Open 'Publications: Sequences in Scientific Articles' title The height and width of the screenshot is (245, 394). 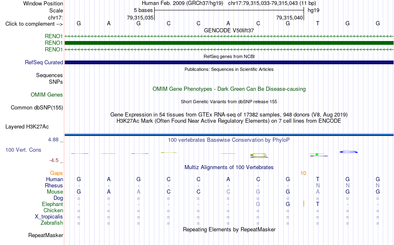pyautogui.click(x=229, y=69)
